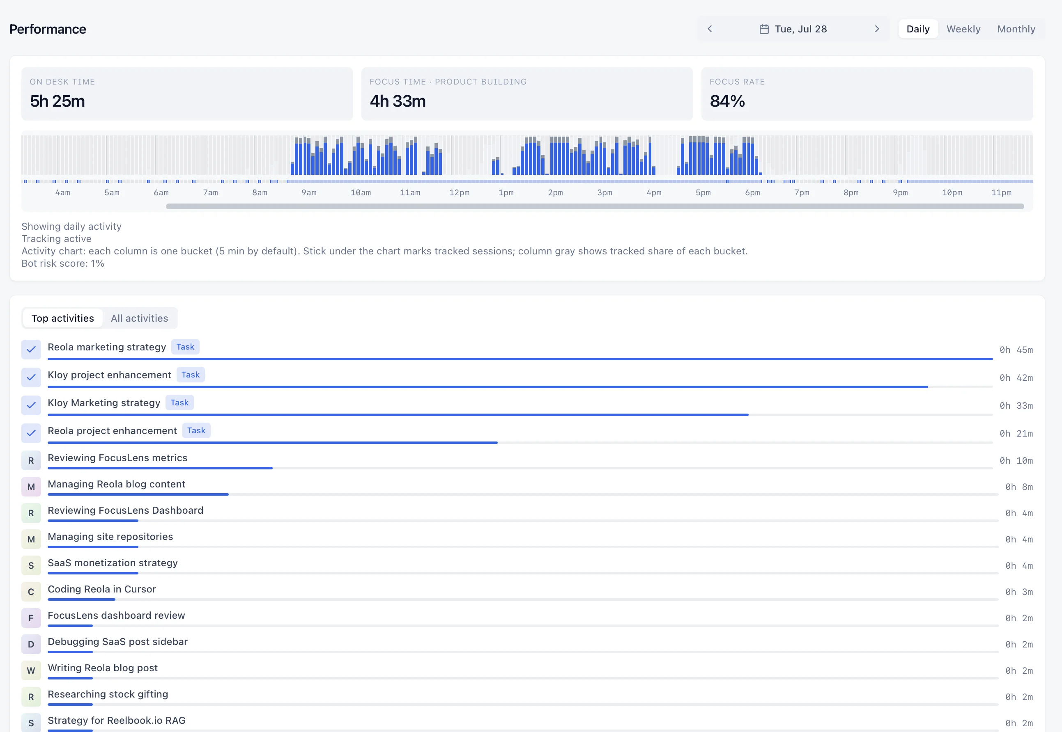Click the S avatar for Strategy for Reelbook.io RAG
This screenshot has width=1062, height=732.
point(31,723)
